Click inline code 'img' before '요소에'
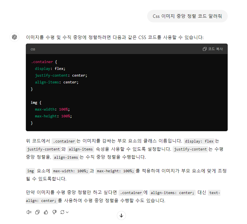Viewport: 247px width, 224px height. point(30,171)
